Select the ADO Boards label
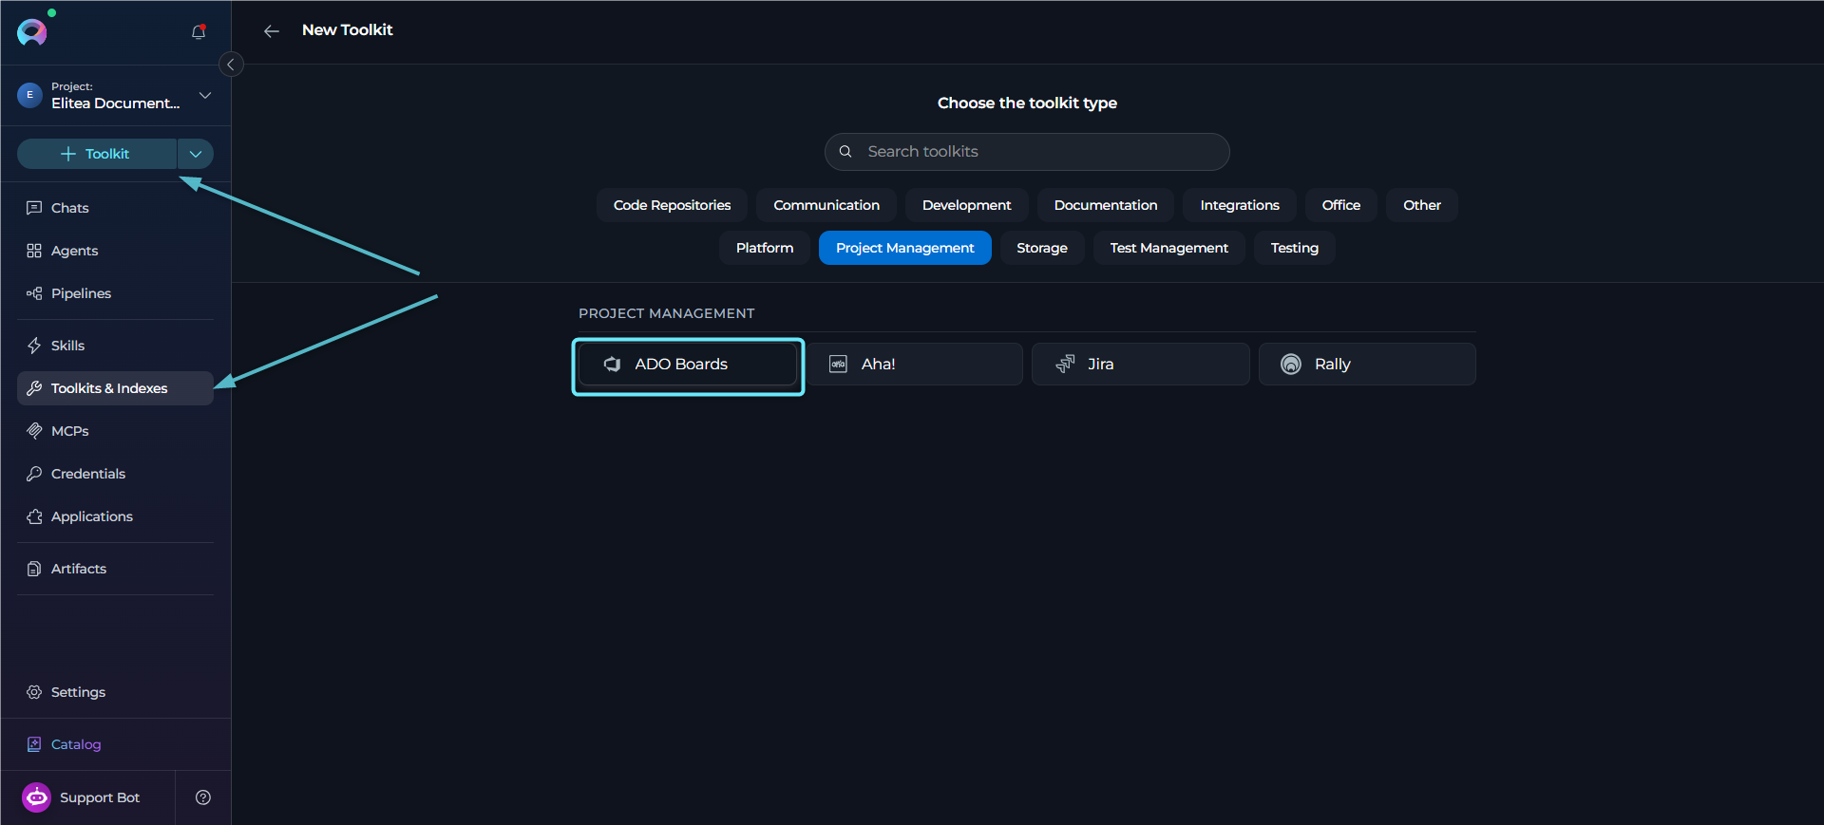This screenshot has width=1824, height=825. 681,365
